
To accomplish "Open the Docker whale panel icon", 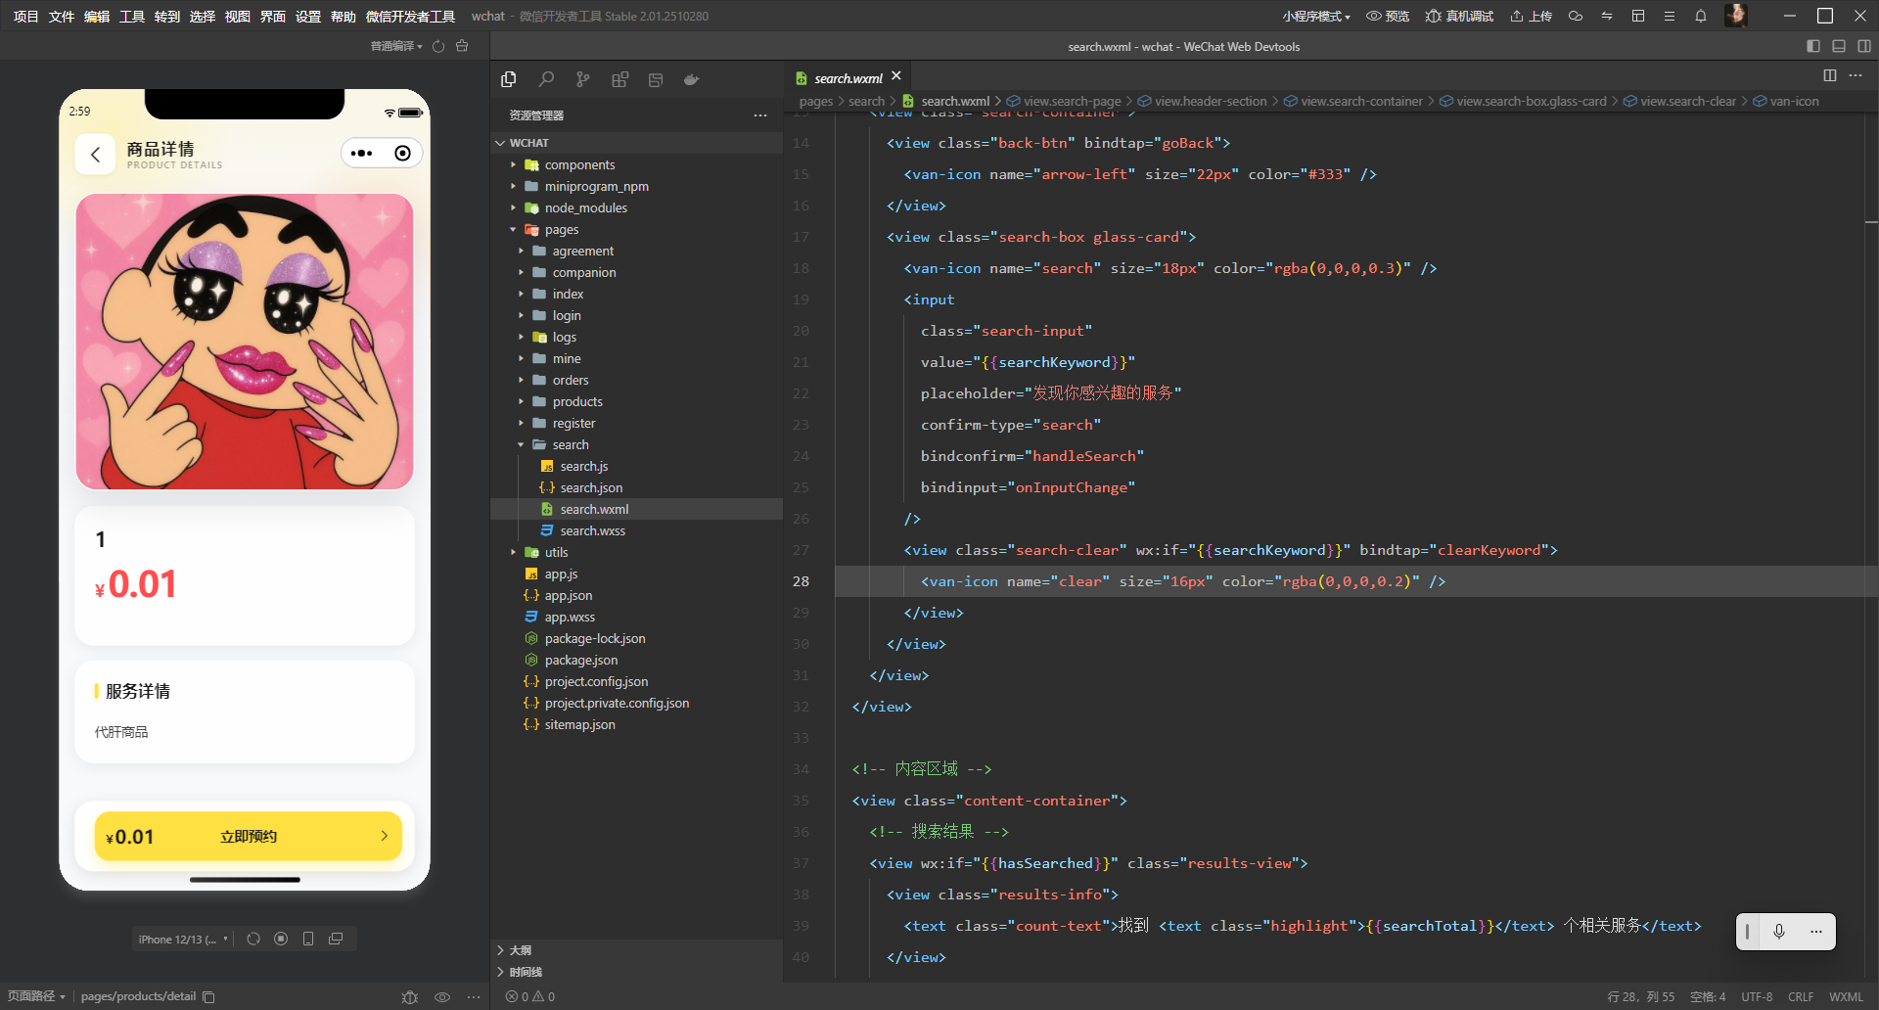I will coord(692,79).
